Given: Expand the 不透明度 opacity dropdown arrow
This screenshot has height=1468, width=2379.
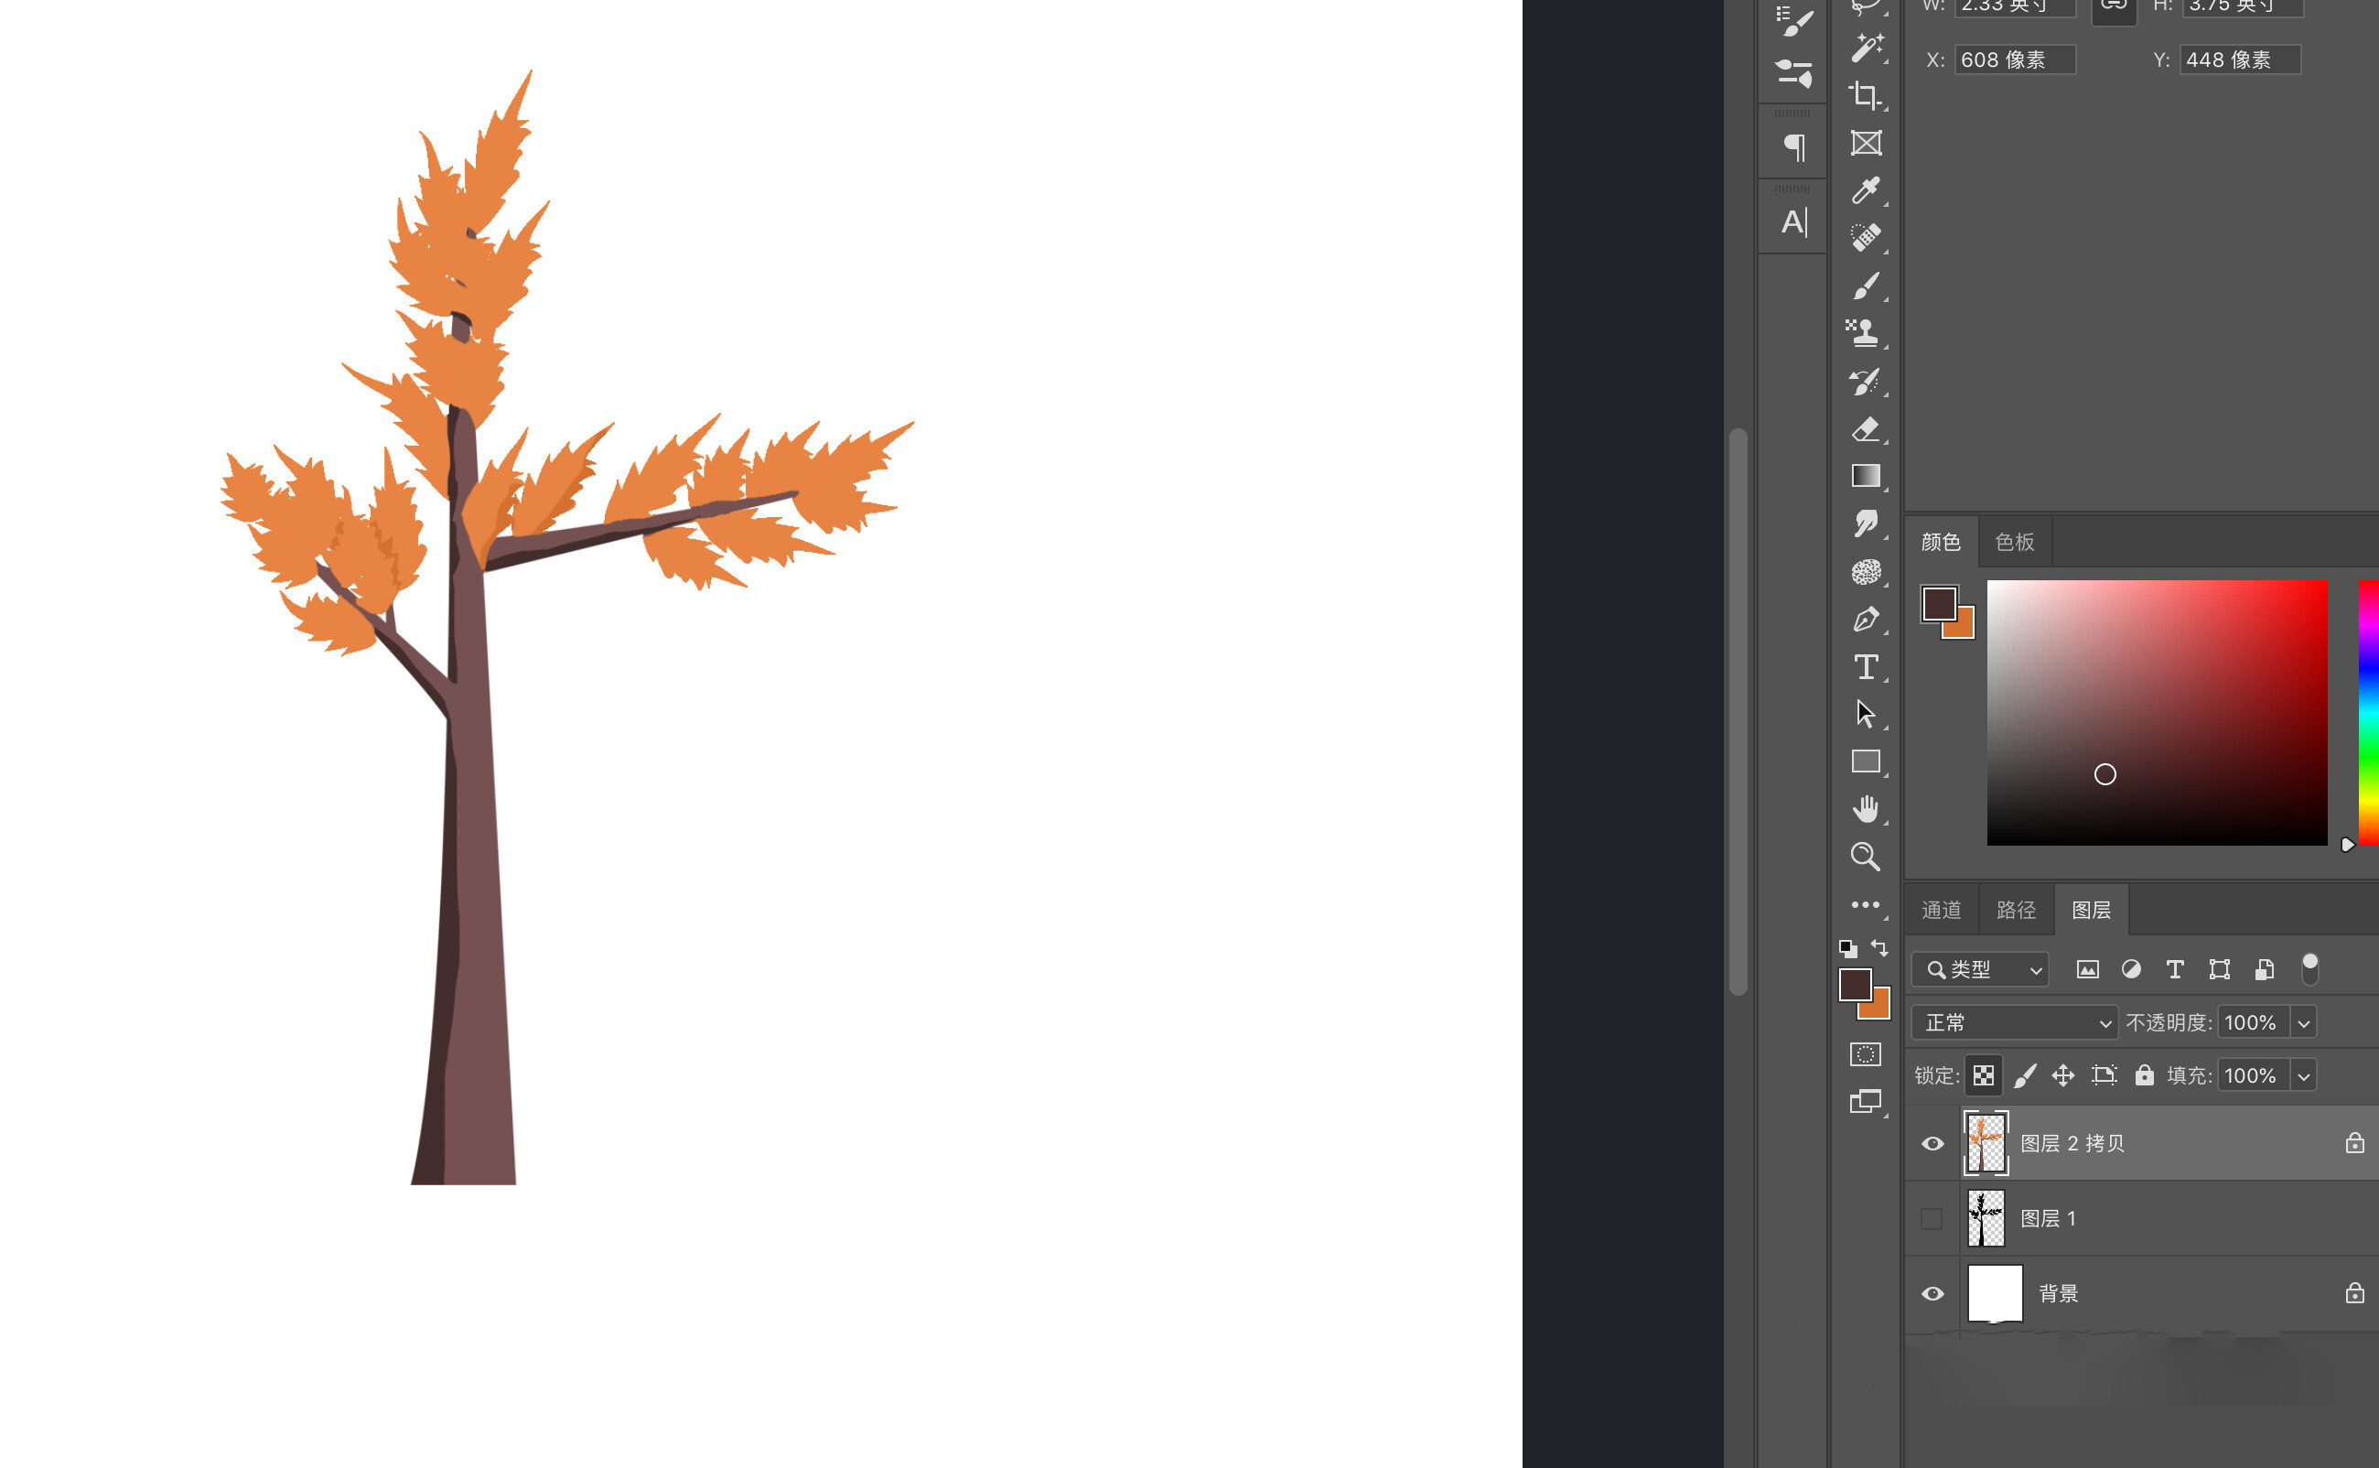Looking at the screenshot, I should [x=2303, y=1022].
